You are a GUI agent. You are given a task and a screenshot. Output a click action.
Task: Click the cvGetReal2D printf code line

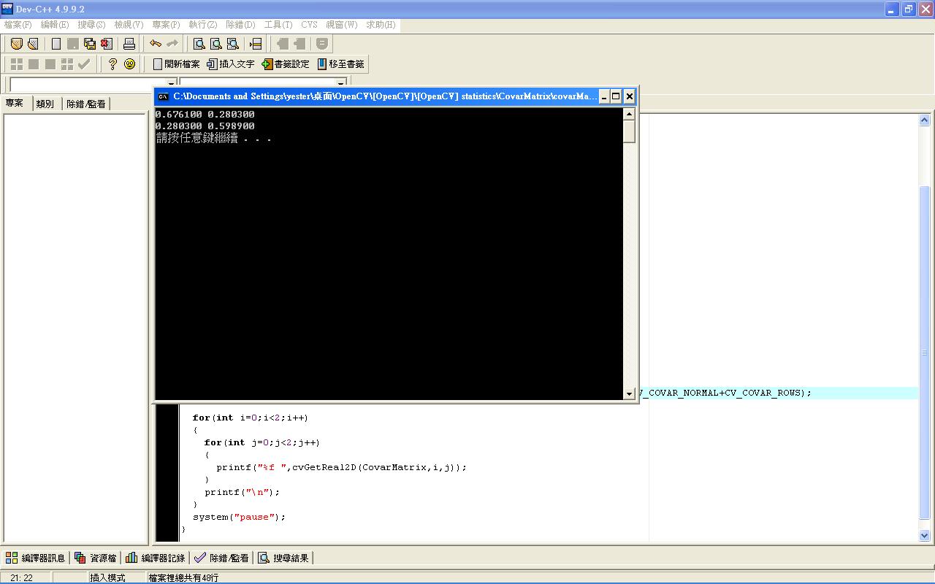click(341, 467)
